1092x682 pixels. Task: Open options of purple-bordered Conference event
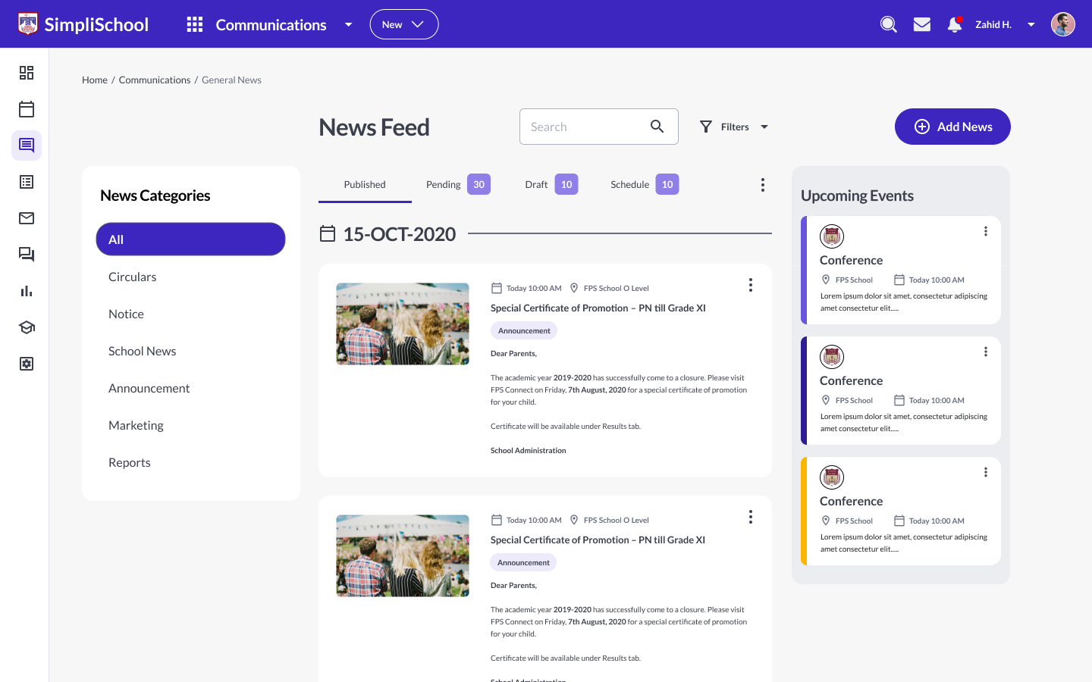pyautogui.click(x=986, y=231)
